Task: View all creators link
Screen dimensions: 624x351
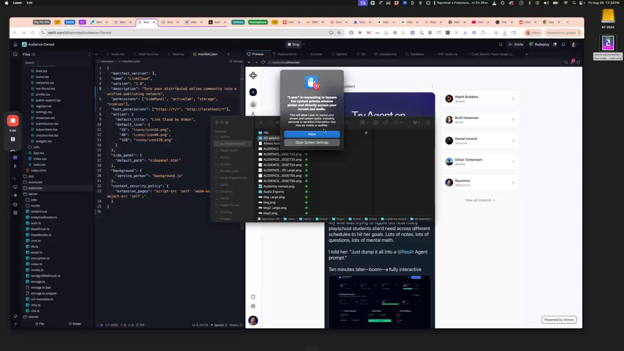Action: pyautogui.click(x=480, y=200)
